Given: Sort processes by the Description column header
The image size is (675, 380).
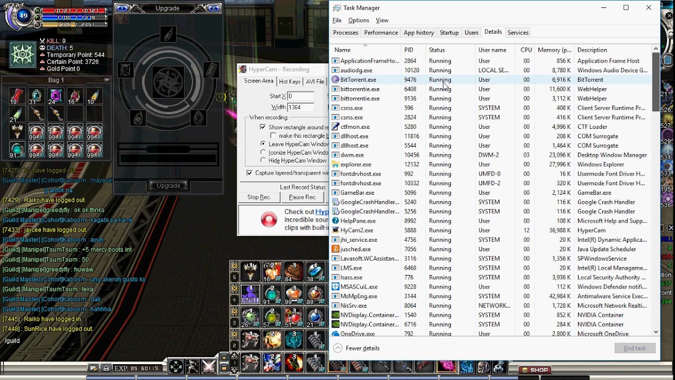Looking at the screenshot, I should pos(613,50).
